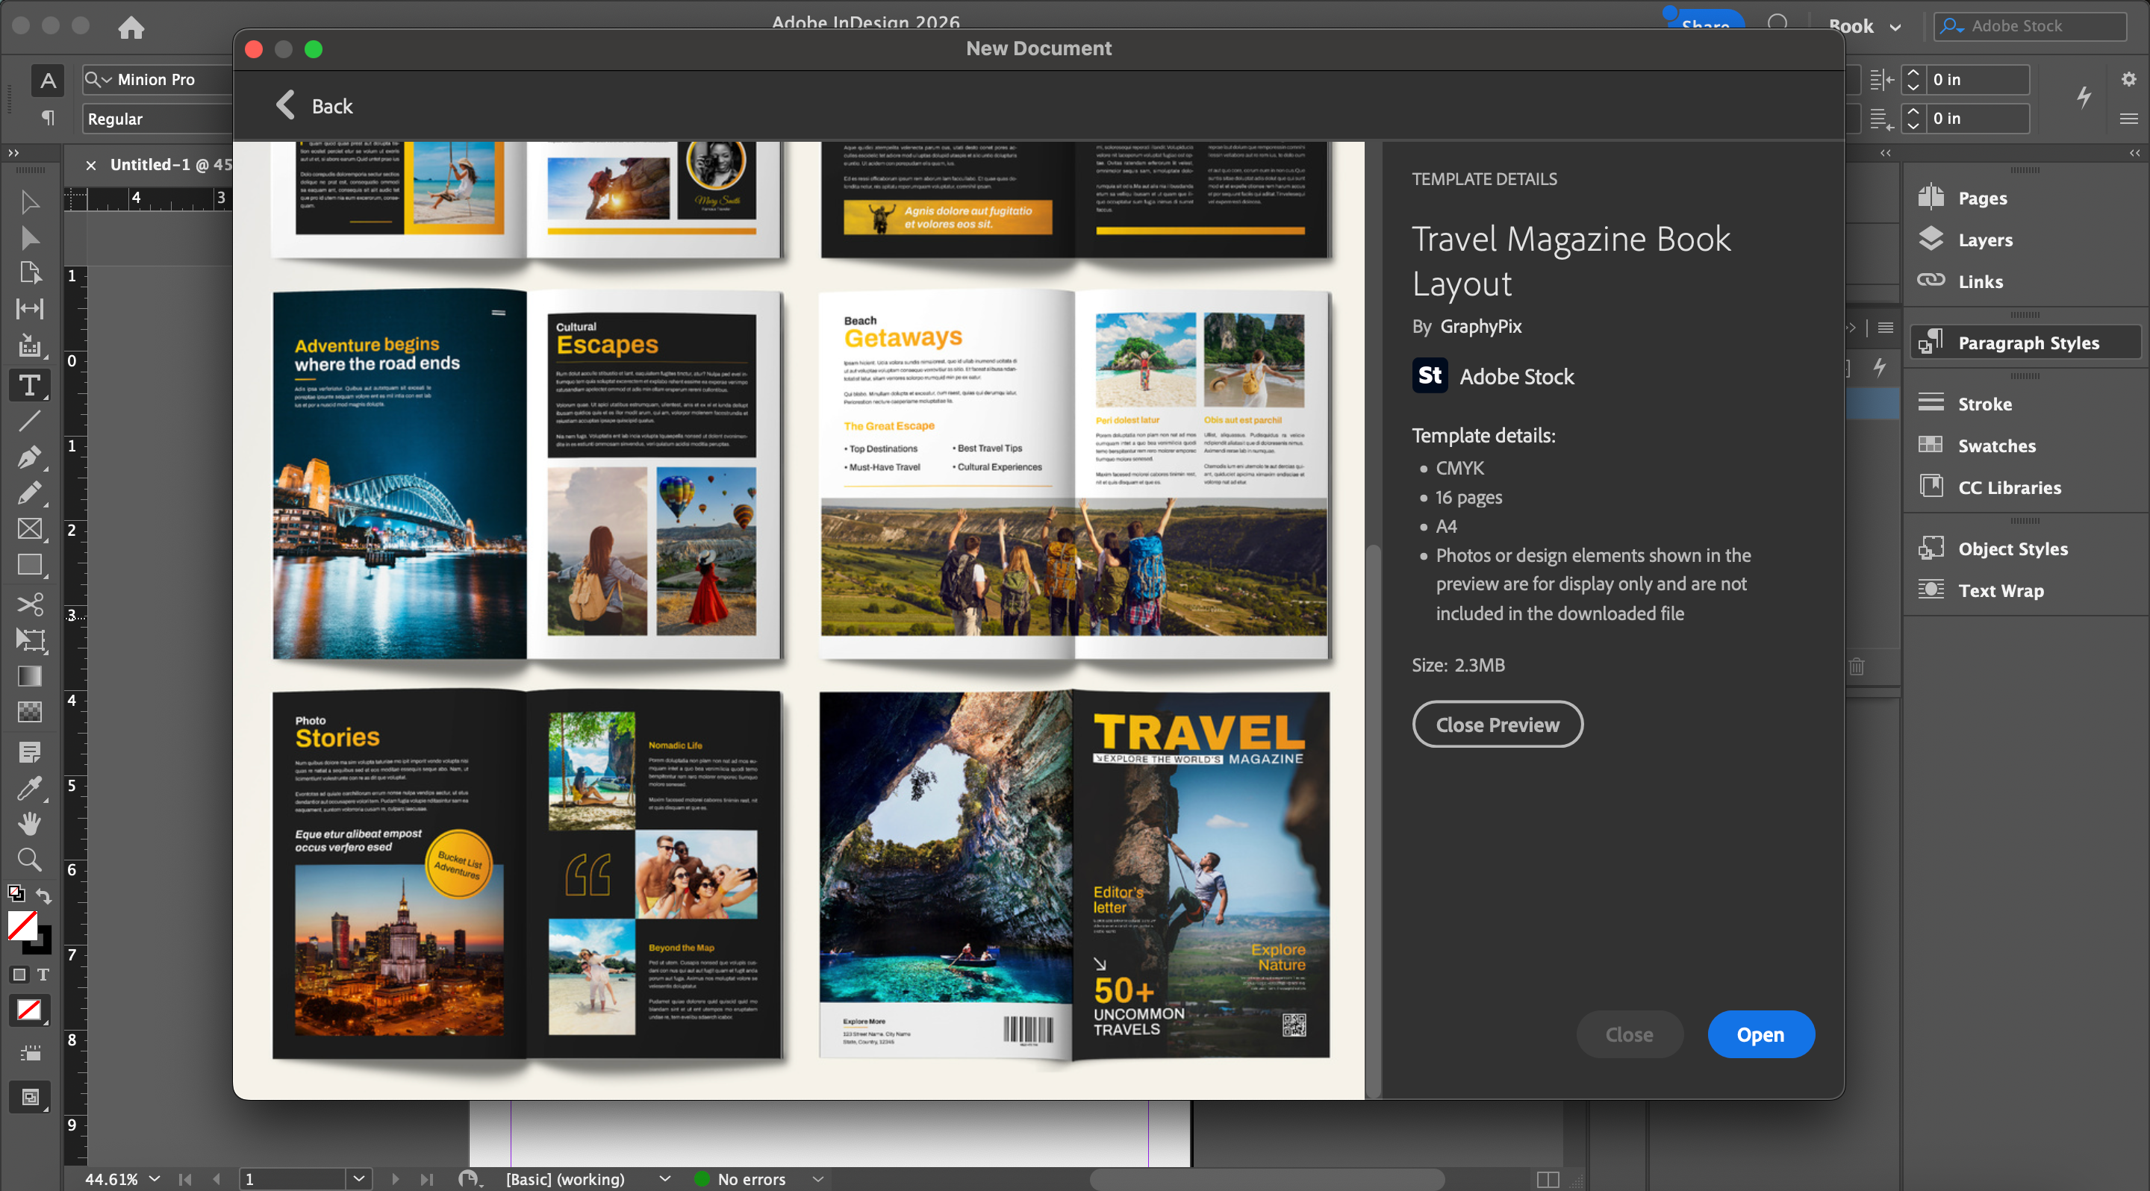The image size is (2150, 1191).
Task: Select the Zoom tool magnifier
Action: coord(29,859)
